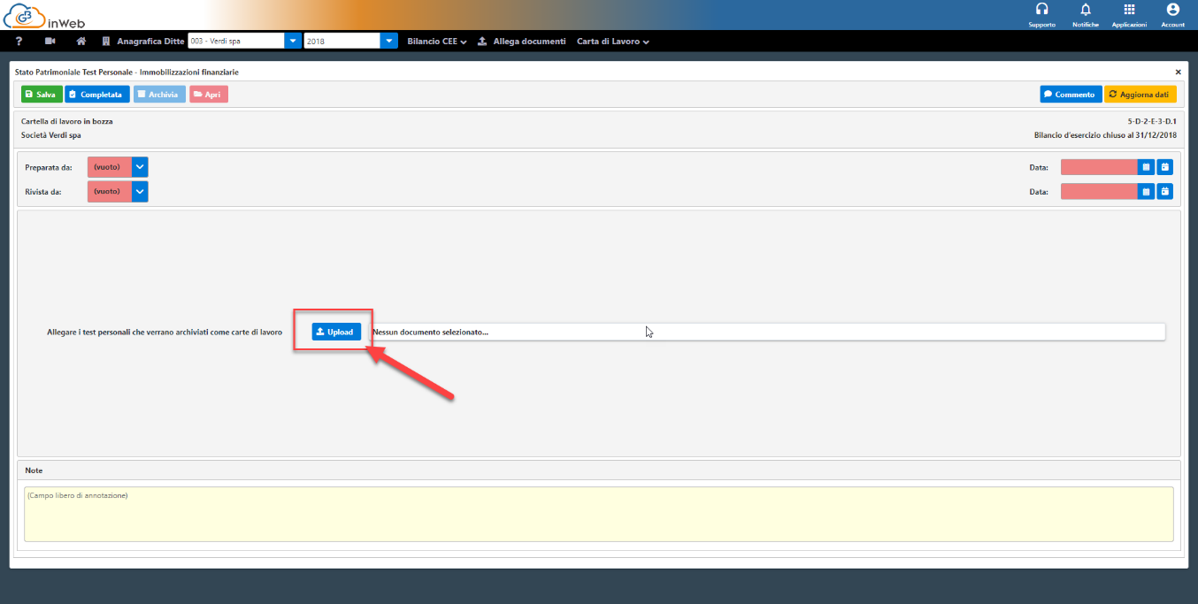Viewport: 1198px width, 604px height.
Task: Click the company name field 003 - Verdi spa
Action: point(236,41)
